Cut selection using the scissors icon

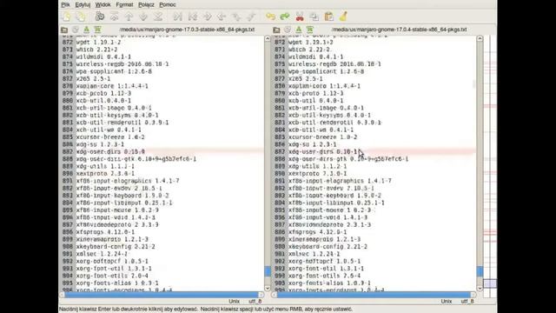pyautogui.click(x=300, y=17)
